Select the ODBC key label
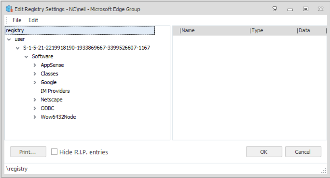 tap(47, 108)
